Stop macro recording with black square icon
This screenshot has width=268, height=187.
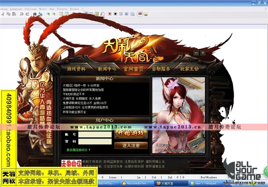click(x=115, y=14)
